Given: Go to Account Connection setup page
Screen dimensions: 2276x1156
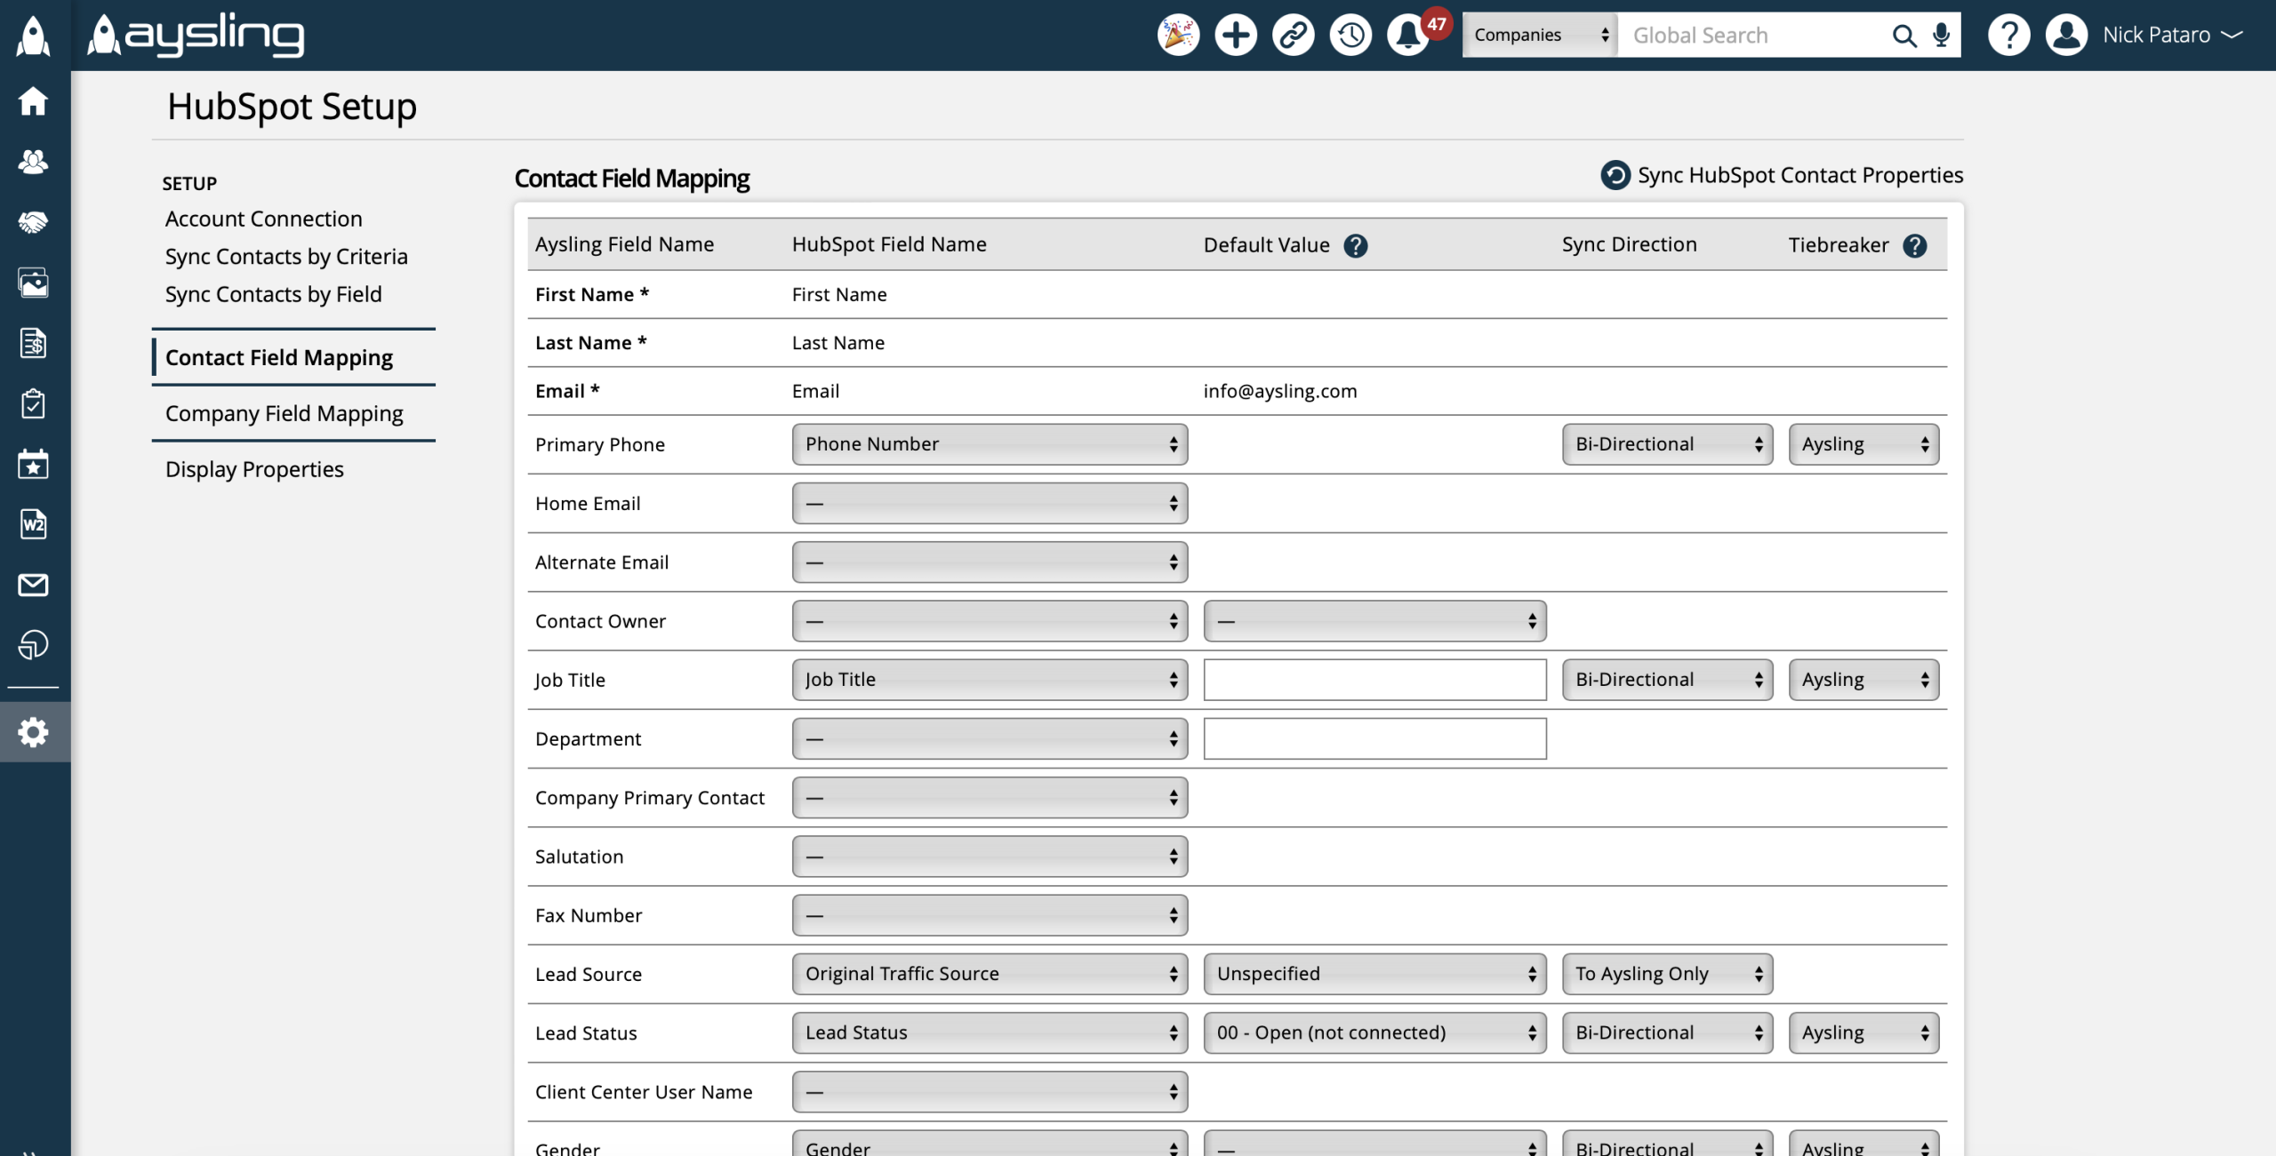Looking at the screenshot, I should 263,219.
